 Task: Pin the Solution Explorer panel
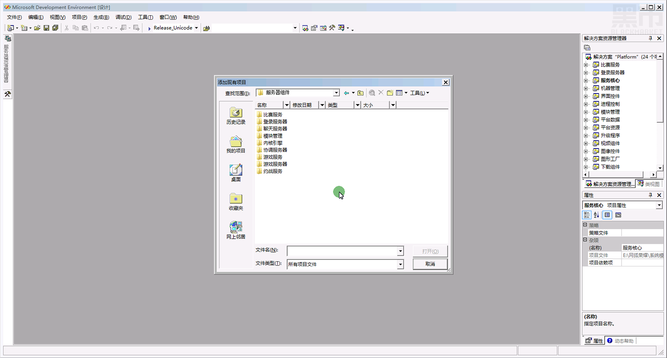[651, 38]
